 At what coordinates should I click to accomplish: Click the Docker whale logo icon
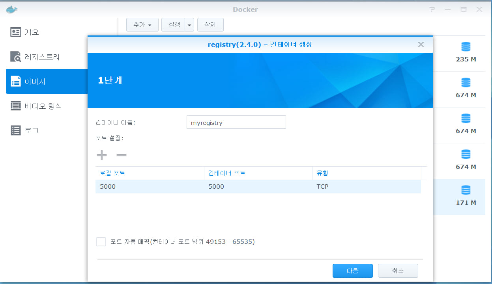tap(12, 9)
